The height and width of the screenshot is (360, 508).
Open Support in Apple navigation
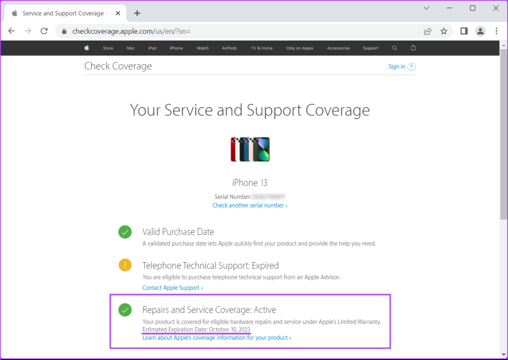[370, 48]
